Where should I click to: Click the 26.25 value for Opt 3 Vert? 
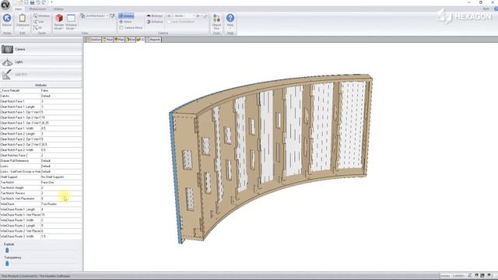click(61, 123)
